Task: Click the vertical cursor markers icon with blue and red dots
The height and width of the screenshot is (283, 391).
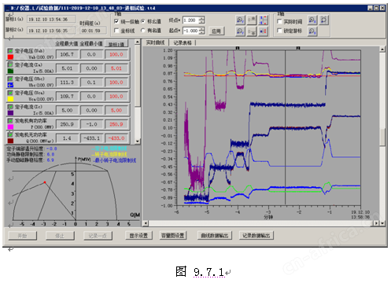Action: [x=264, y=20]
